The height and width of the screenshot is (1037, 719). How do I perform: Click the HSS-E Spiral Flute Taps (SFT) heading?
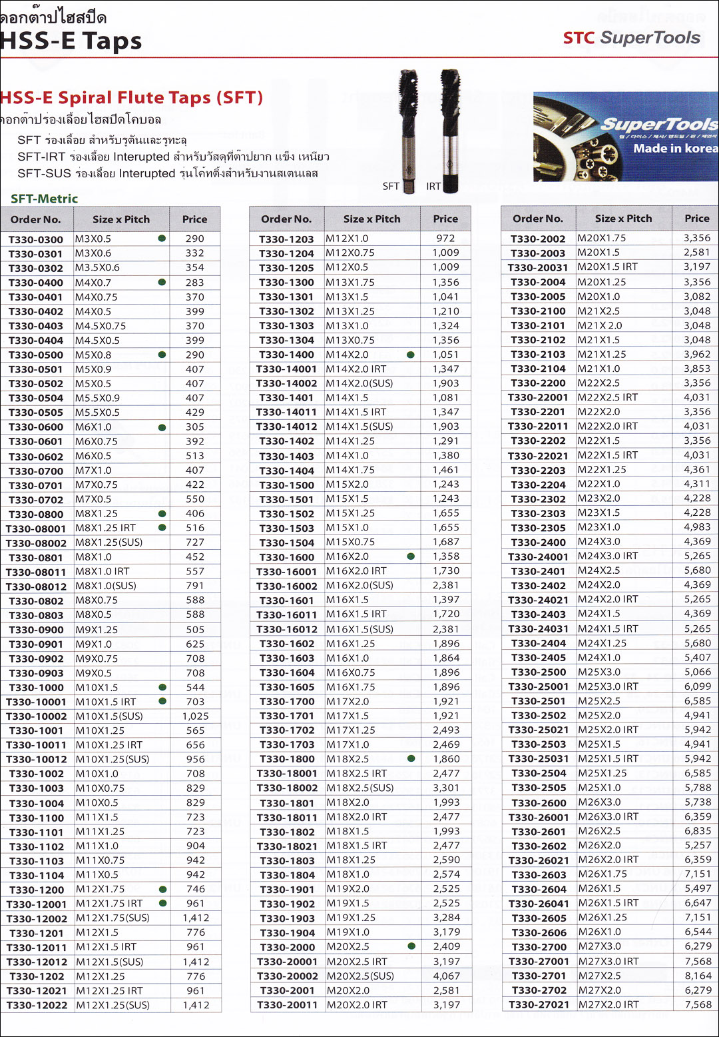[x=132, y=98]
